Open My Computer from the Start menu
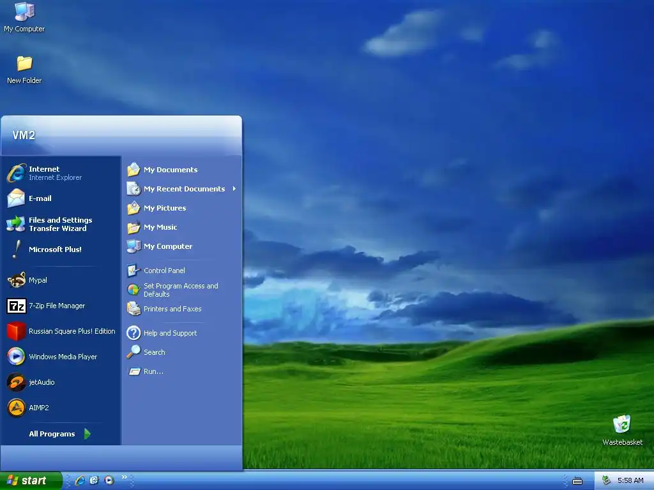Image resolution: width=654 pixels, height=490 pixels. [x=182, y=246]
